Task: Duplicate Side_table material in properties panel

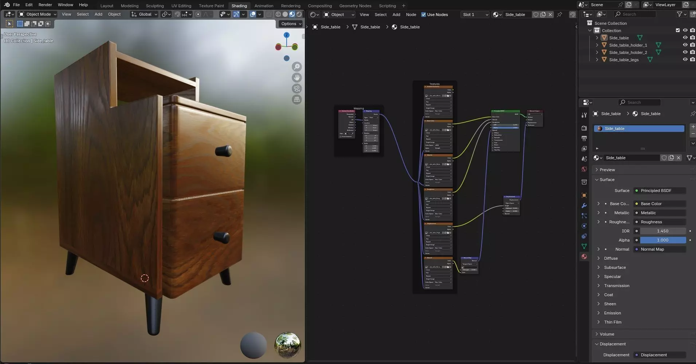Action: [671, 158]
